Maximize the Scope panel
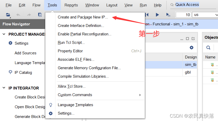The image size is (218, 121). 188,39
